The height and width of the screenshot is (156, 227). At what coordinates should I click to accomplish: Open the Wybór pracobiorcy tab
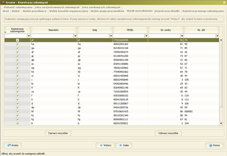click(x=35, y=11)
